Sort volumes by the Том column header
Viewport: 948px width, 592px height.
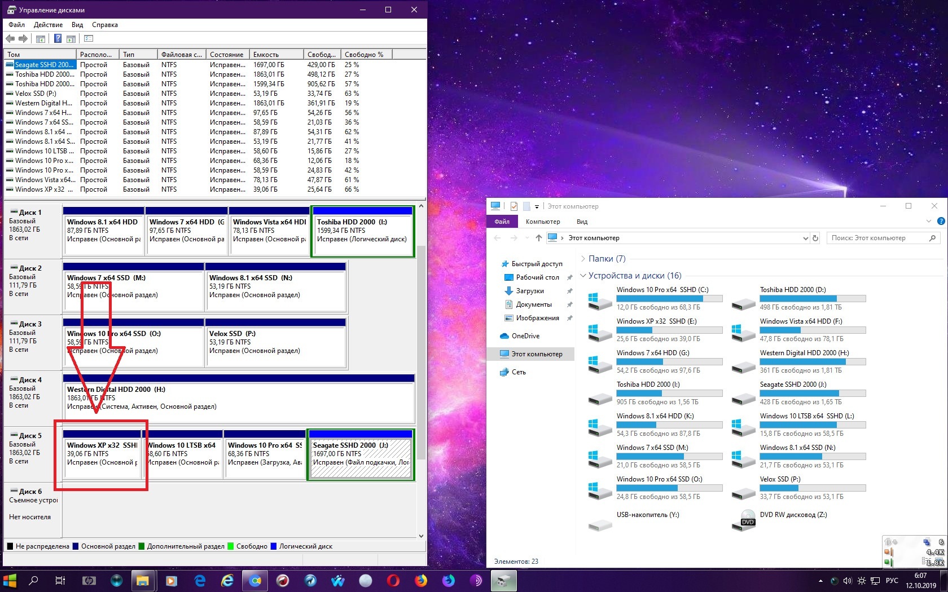pos(41,55)
